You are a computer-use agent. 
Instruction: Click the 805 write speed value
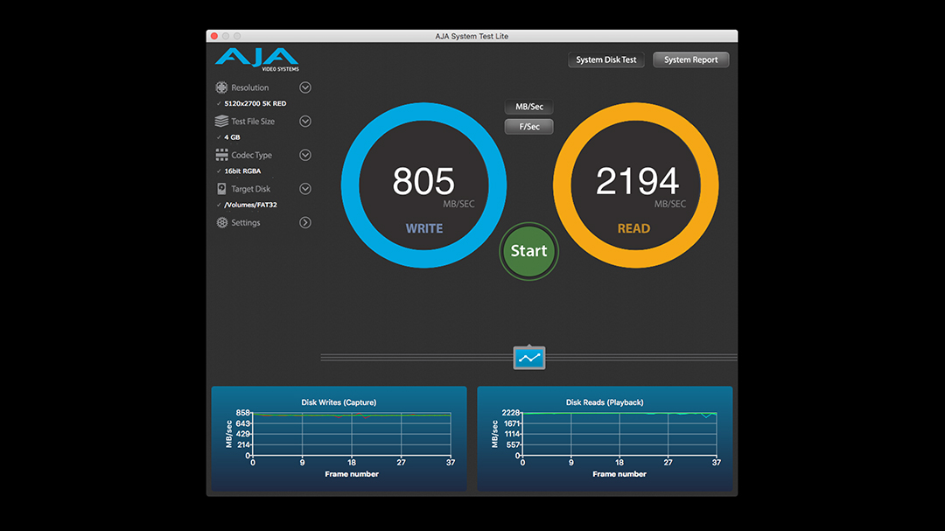423,181
